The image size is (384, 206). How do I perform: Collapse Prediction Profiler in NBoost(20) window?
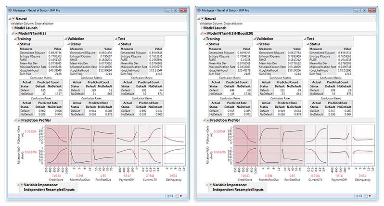(x=205, y=120)
